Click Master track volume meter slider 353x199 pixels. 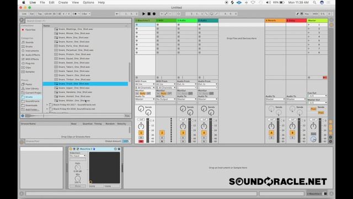(320, 130)
